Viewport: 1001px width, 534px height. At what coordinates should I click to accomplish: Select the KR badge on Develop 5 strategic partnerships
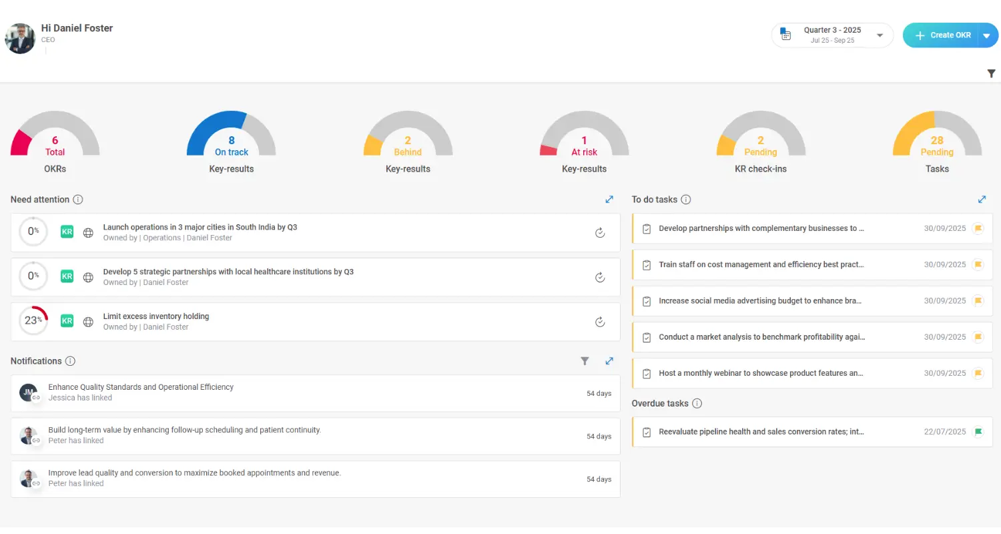click(67, 276)
